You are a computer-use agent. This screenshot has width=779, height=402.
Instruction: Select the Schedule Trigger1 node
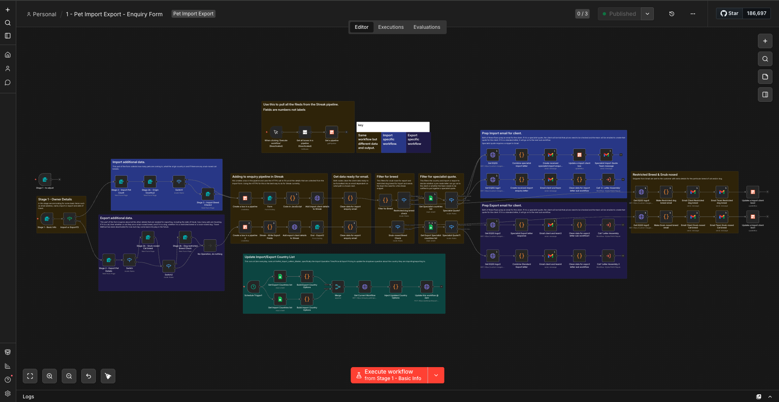[253, 287]
